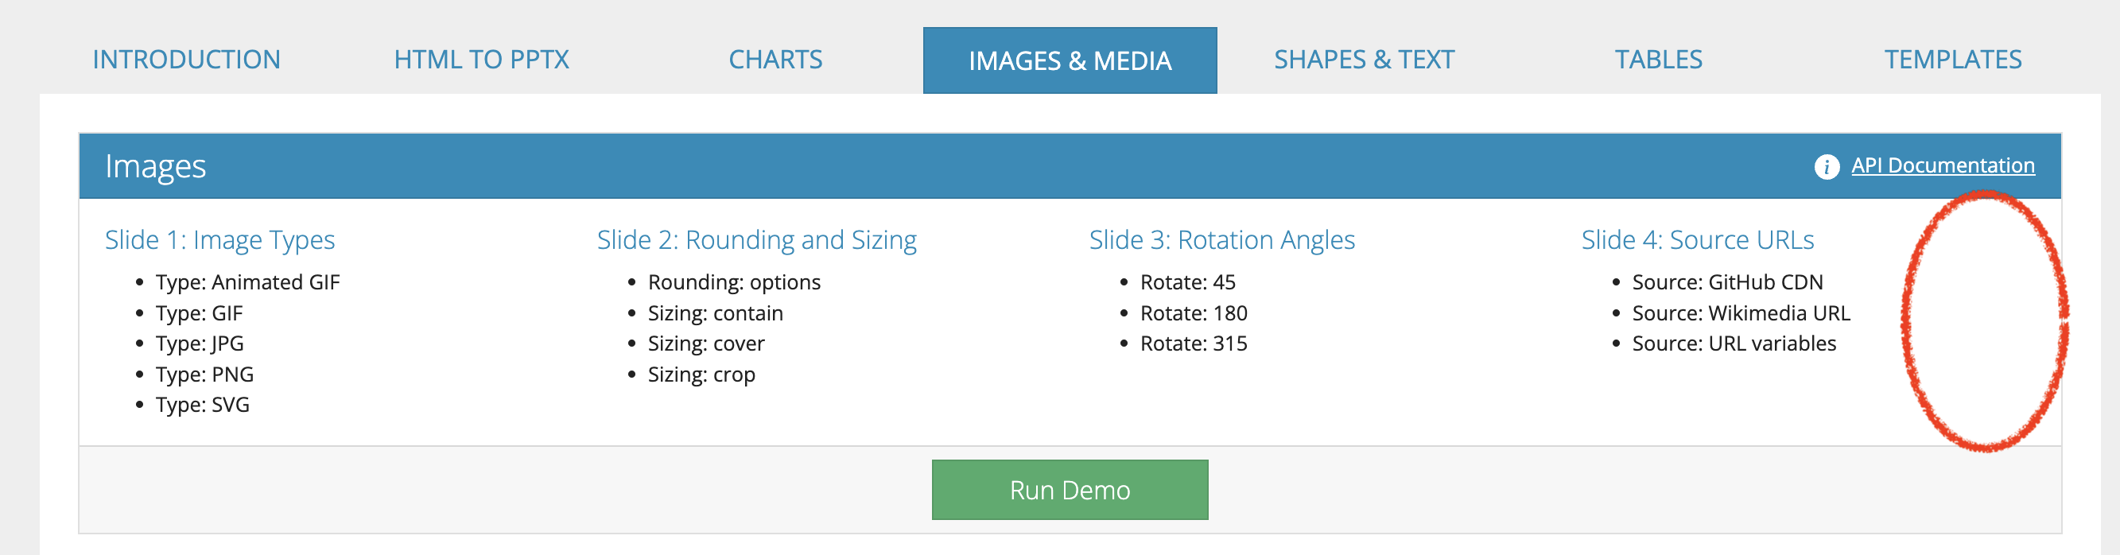Switch to the HTML TO PPTX tab

(481, 60)
